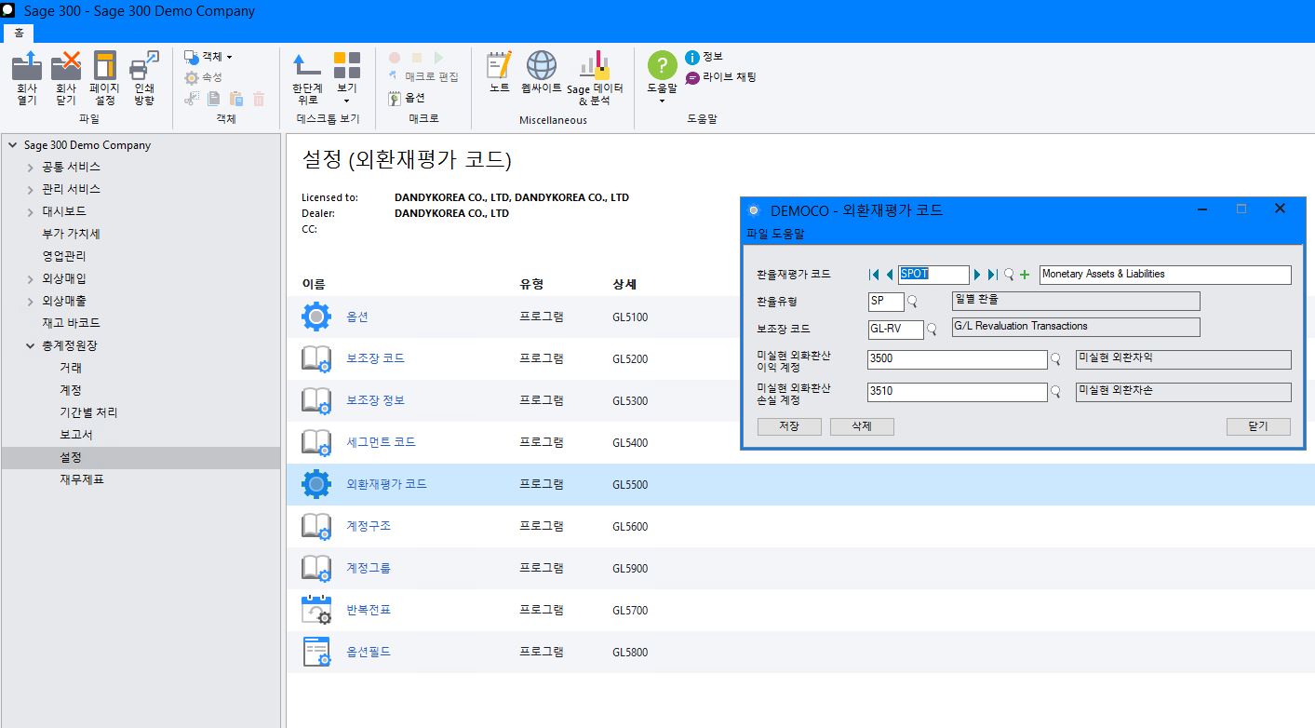Open 기간별 처리 in the tree
The height and width of the screenshot is (728, 1315).
pyautogui.click(x=88, y=412)
